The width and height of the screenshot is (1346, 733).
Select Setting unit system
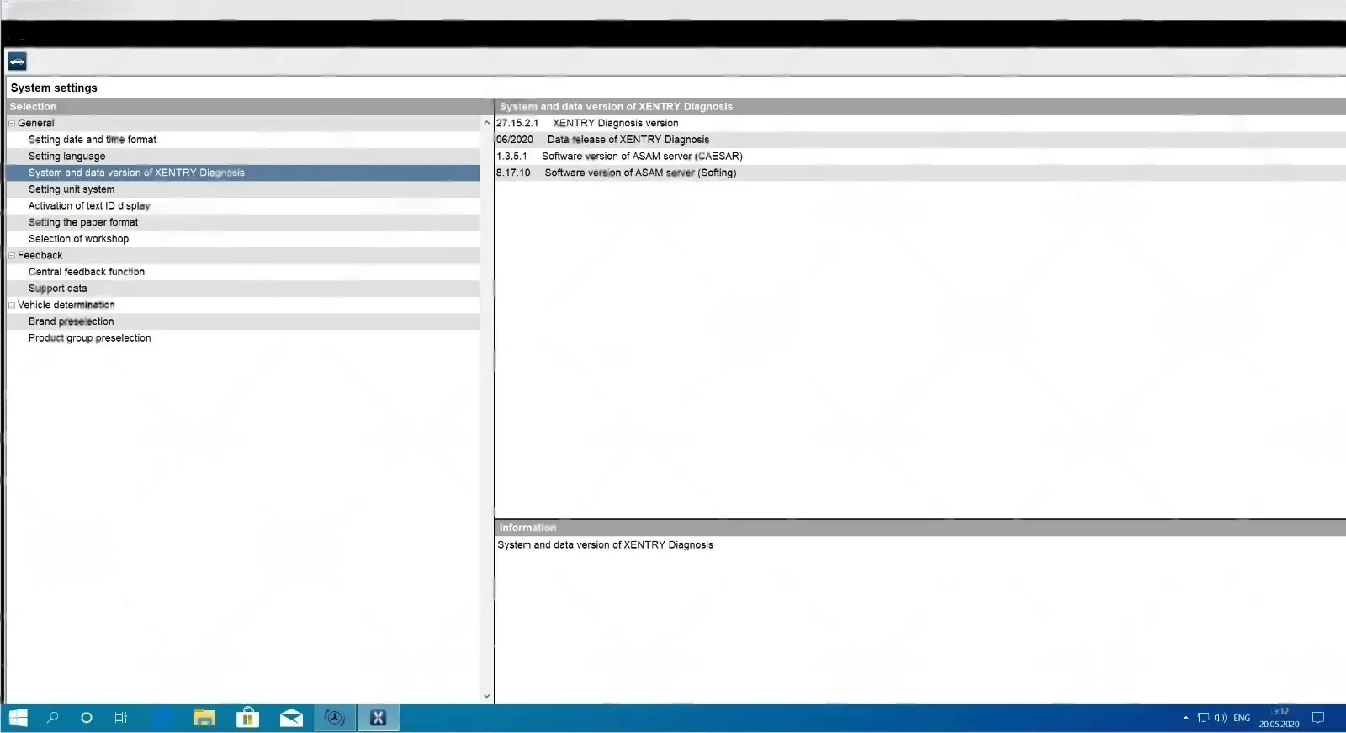(x=243, y=189)
